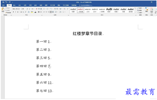The height and width of the screenshot is (100, 157).
Task: Open the font size combo box
Action: [x=24, y=9]
